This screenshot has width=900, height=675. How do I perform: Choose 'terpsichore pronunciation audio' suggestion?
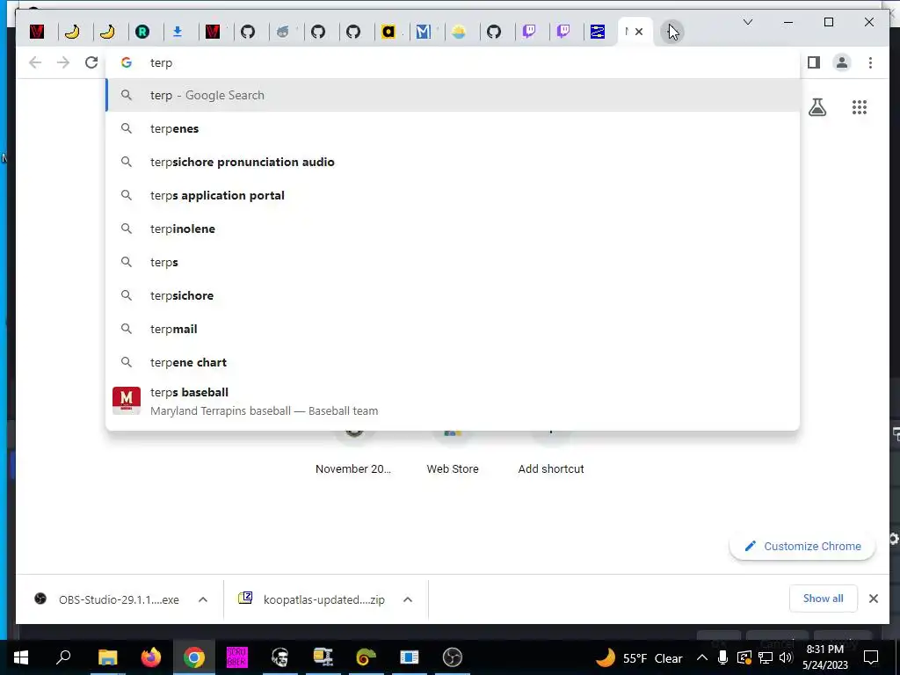tap(453, 162)
